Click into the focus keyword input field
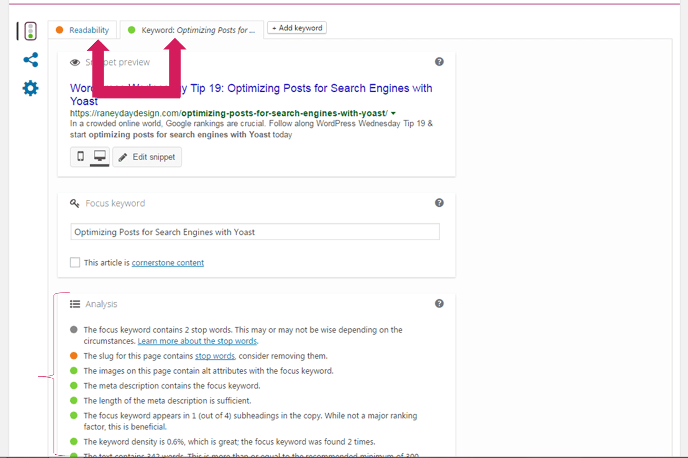Image resolution: width=688 pixels, height=458 pixels. point(255,232)
